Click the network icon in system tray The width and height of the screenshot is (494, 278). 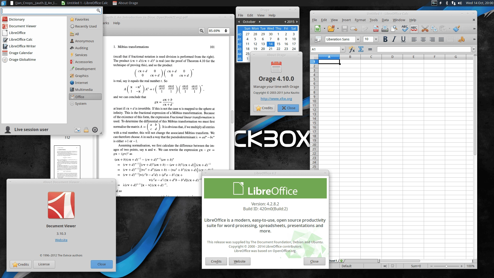453,3
